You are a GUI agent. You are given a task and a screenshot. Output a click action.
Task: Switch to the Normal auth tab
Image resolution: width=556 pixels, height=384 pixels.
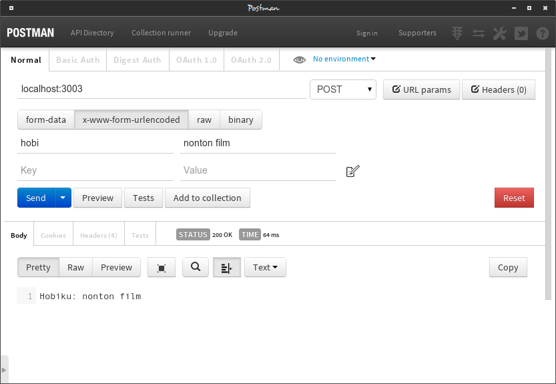(26, 60)
